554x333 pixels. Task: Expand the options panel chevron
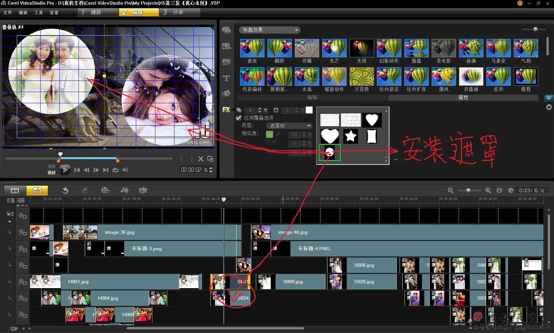point(548,98)
